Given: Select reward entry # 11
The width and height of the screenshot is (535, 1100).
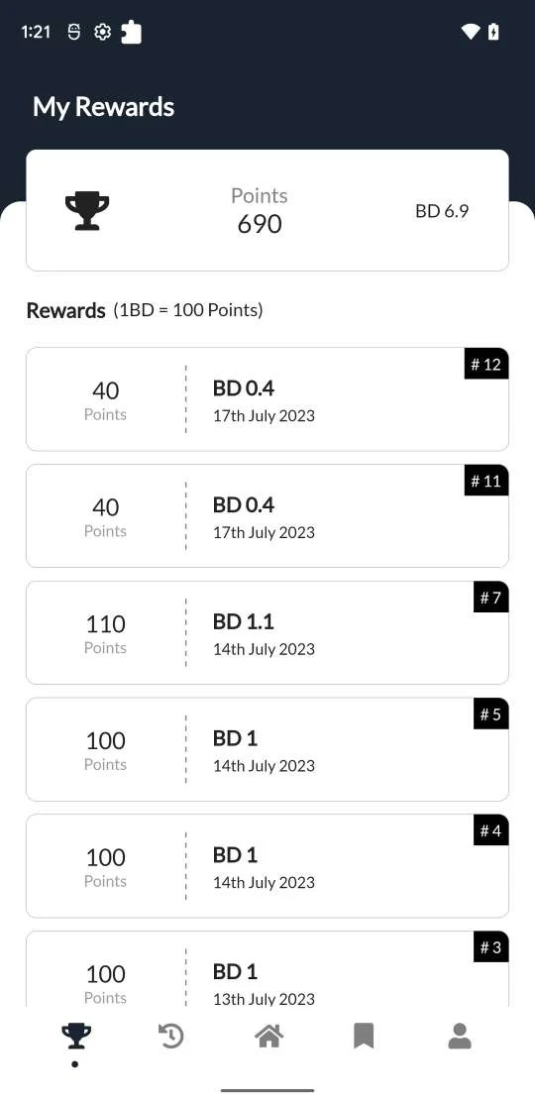Looking at the screenshot, I should 267,515.
